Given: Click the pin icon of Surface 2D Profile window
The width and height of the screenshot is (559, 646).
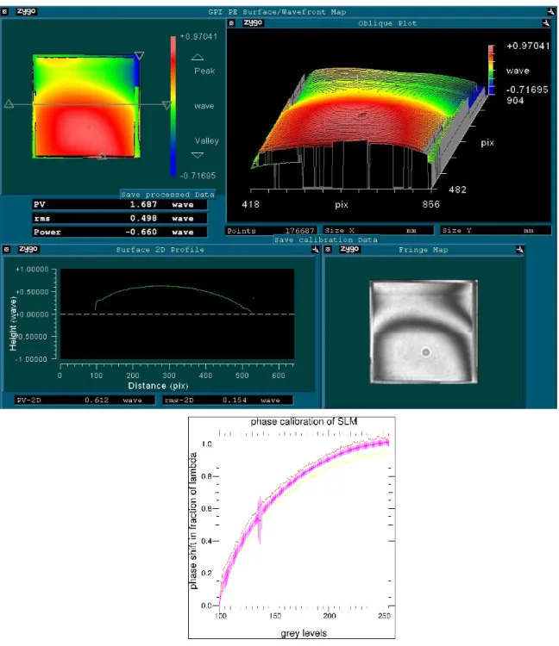Looking at the screenshot, I should 315,249.
